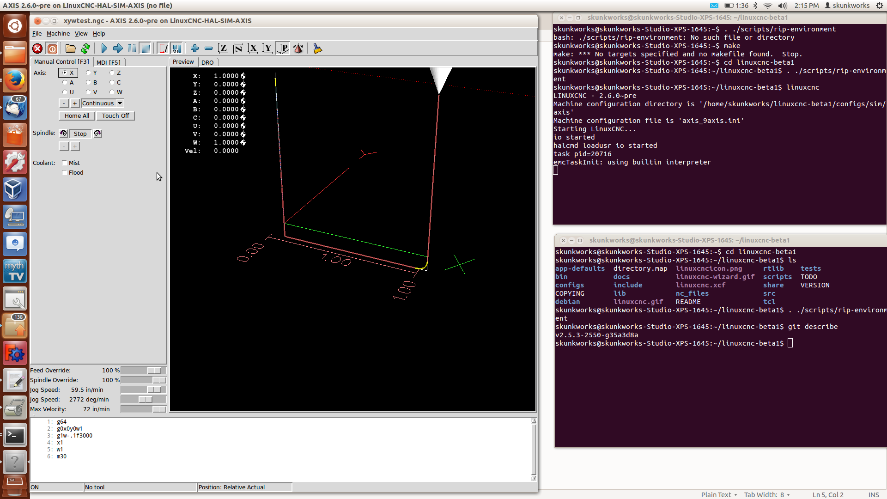Jog the axis in the positive direction
This screenshot has width=887, height=499.
coord(74,103)
